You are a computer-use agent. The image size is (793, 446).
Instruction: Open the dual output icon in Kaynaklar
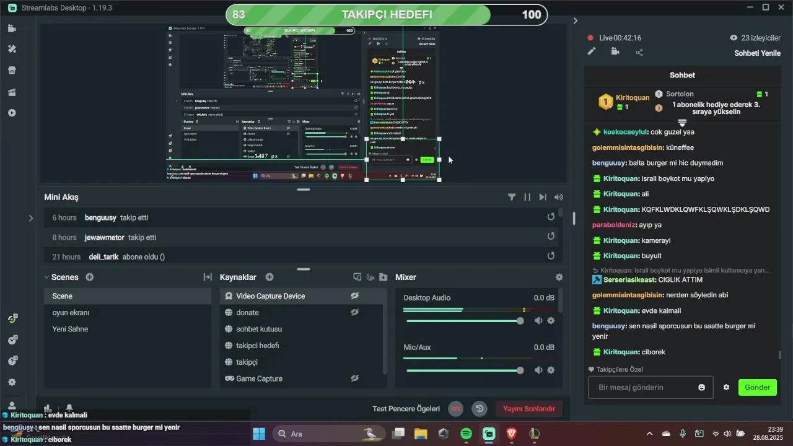coord(357,277)
